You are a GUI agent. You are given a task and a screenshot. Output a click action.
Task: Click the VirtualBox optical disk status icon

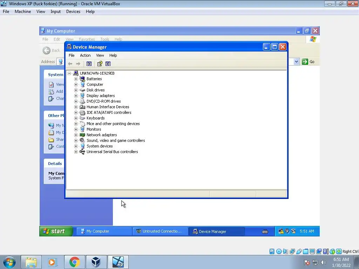tap(279, 251)
